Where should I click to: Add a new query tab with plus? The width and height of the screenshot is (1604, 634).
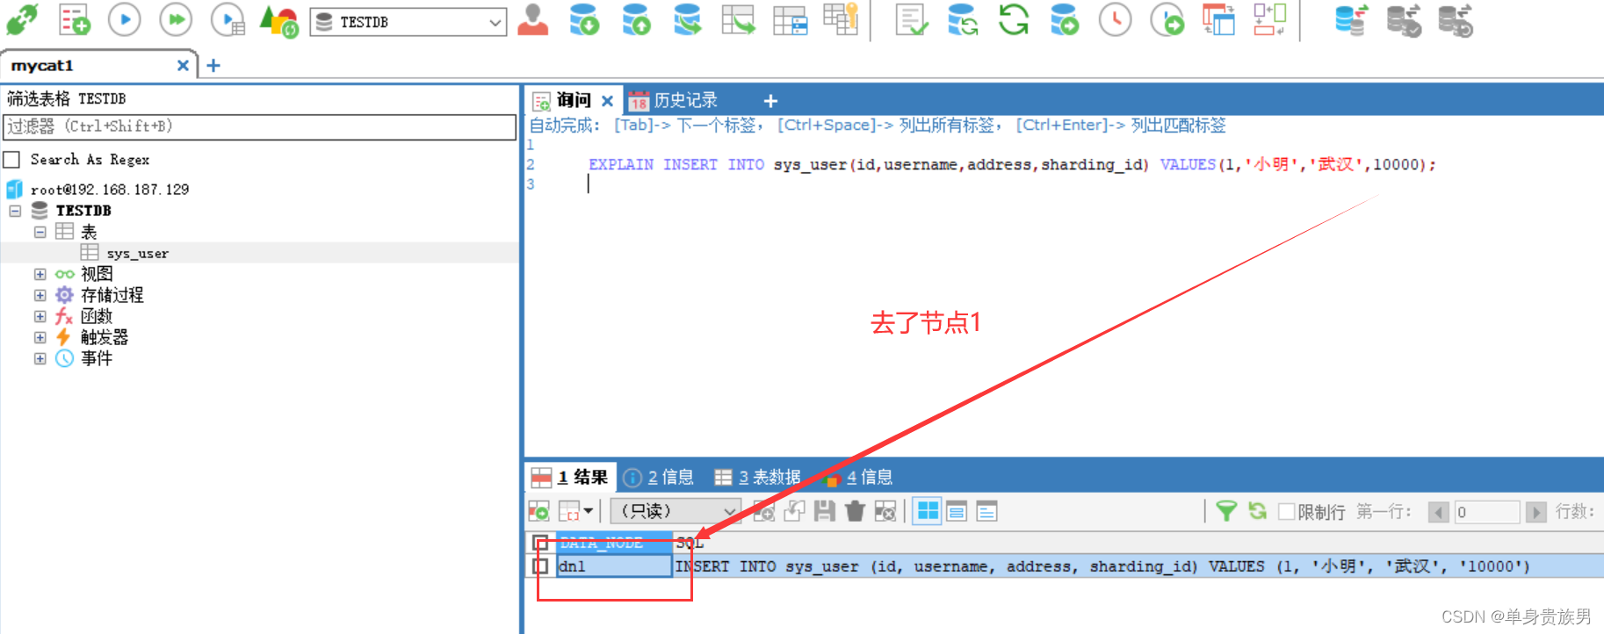click(x=770, y=101)
